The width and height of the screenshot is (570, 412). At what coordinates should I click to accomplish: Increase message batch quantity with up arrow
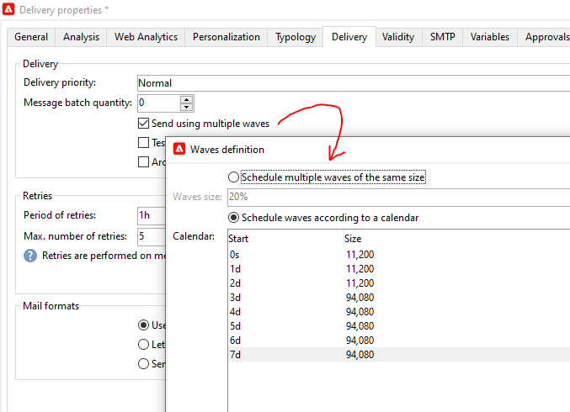187,98
